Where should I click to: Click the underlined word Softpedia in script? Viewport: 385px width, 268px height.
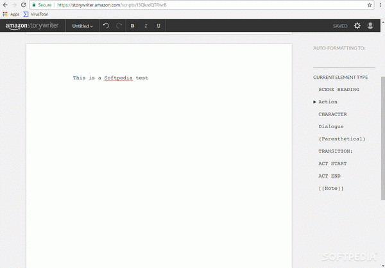(118, 78)
